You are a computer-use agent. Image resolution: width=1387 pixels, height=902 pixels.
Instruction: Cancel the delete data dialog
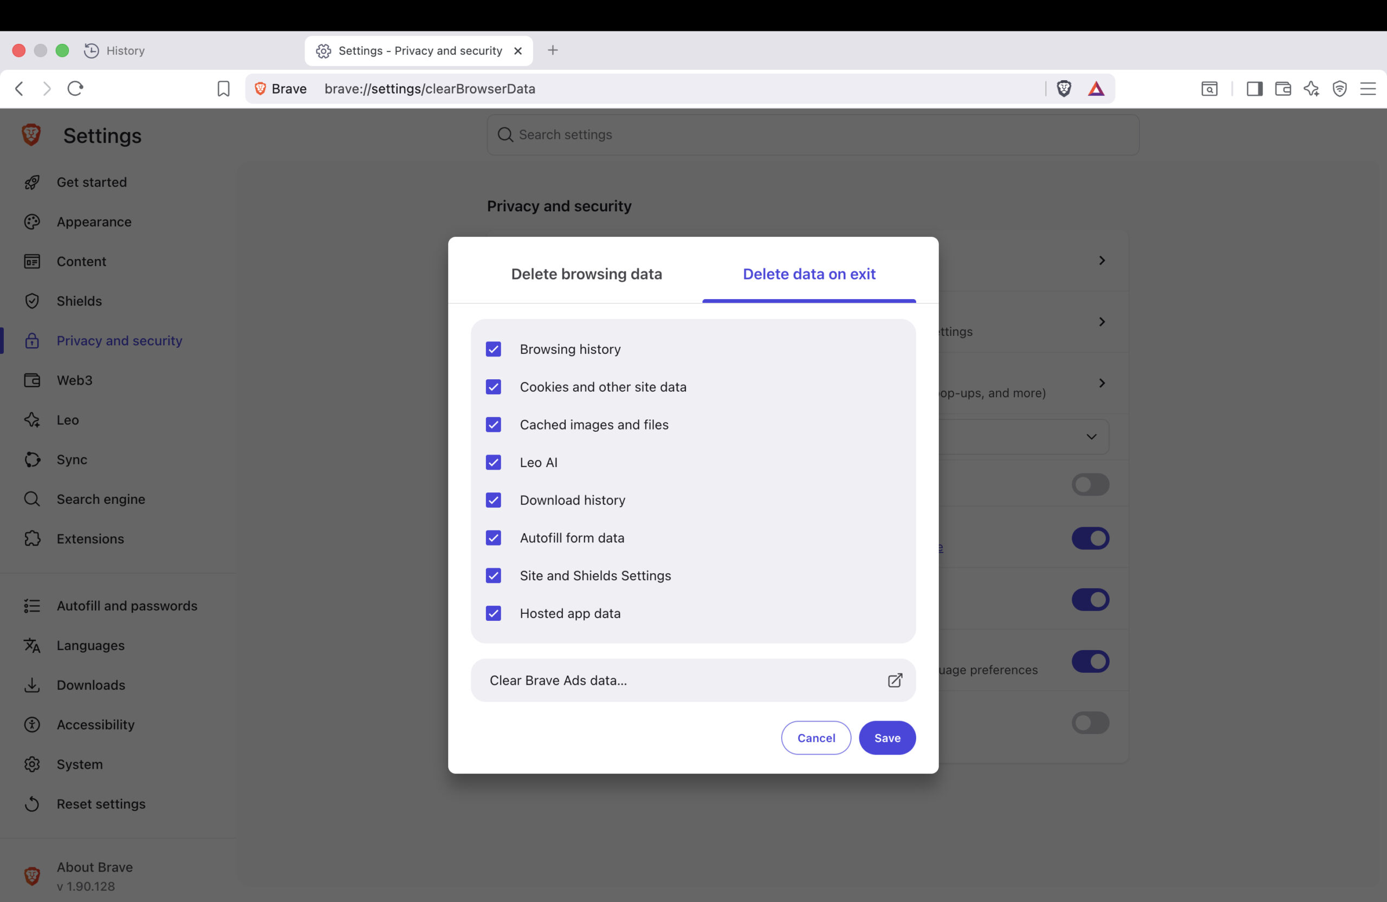816,738
